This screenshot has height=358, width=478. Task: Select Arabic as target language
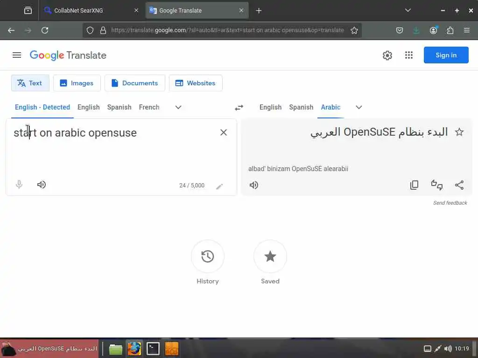330,107
